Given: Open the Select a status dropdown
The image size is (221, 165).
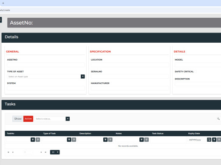Looking at the screenshot, I should pyautogui.click(x=68, y=119).
